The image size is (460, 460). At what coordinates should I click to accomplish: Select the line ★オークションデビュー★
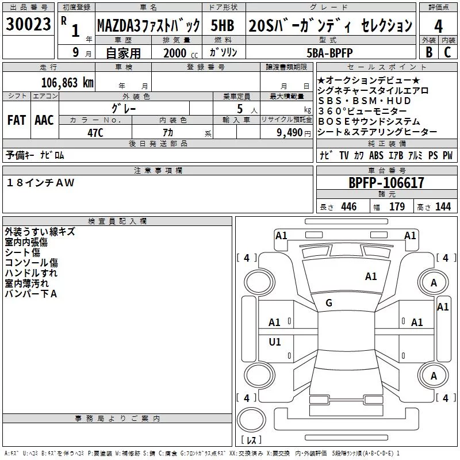tap(369, 80)
